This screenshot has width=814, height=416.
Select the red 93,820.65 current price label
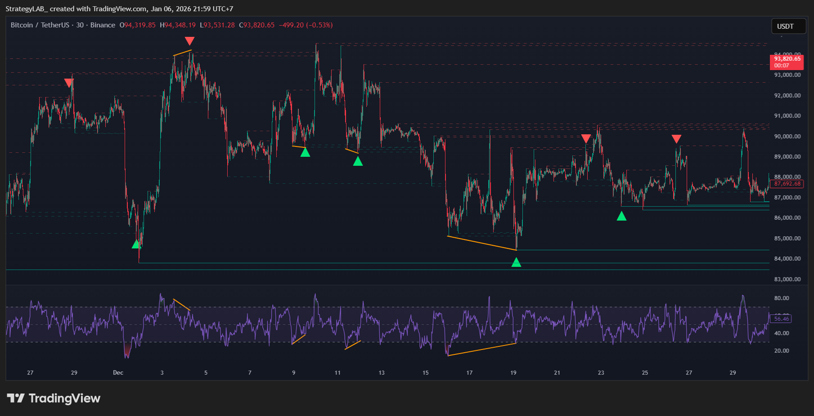787,62
